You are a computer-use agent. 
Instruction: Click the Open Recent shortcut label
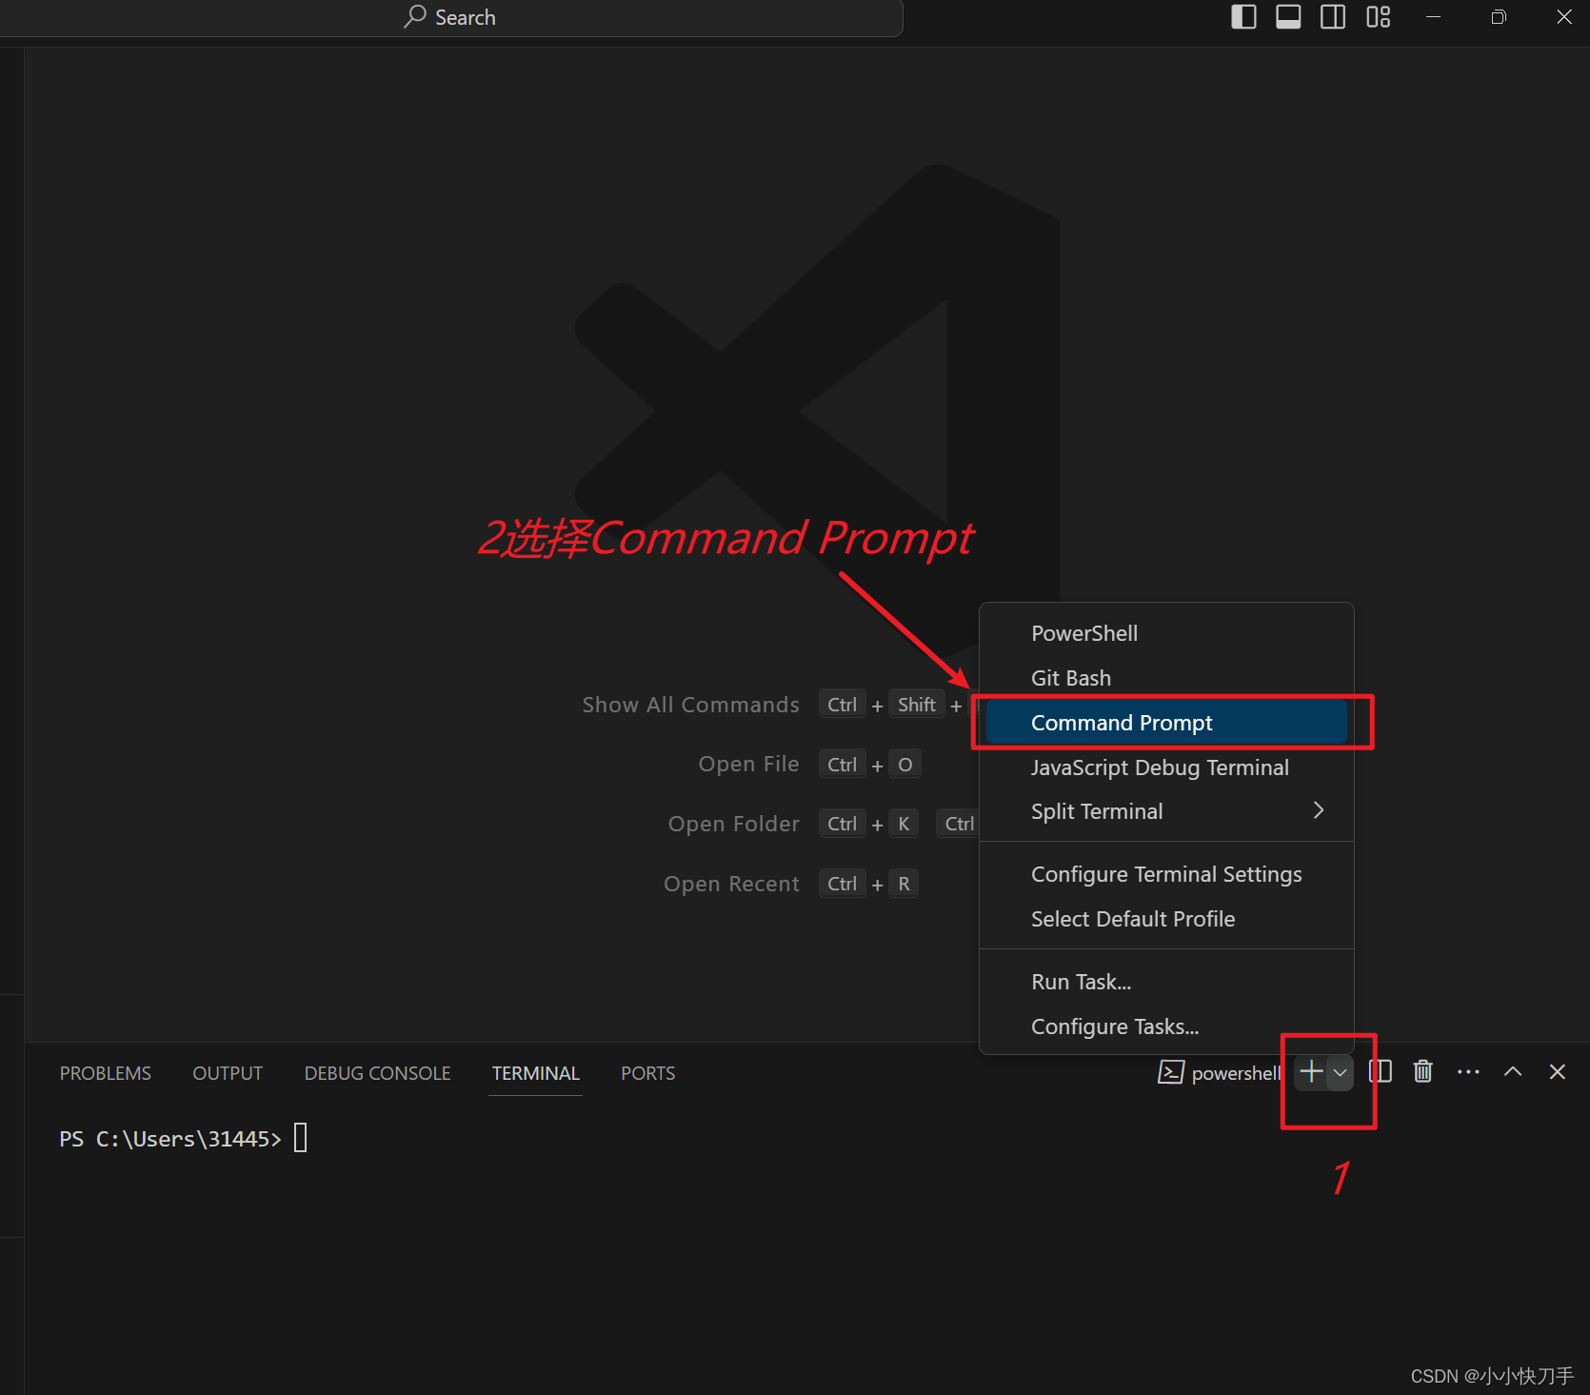731,884
